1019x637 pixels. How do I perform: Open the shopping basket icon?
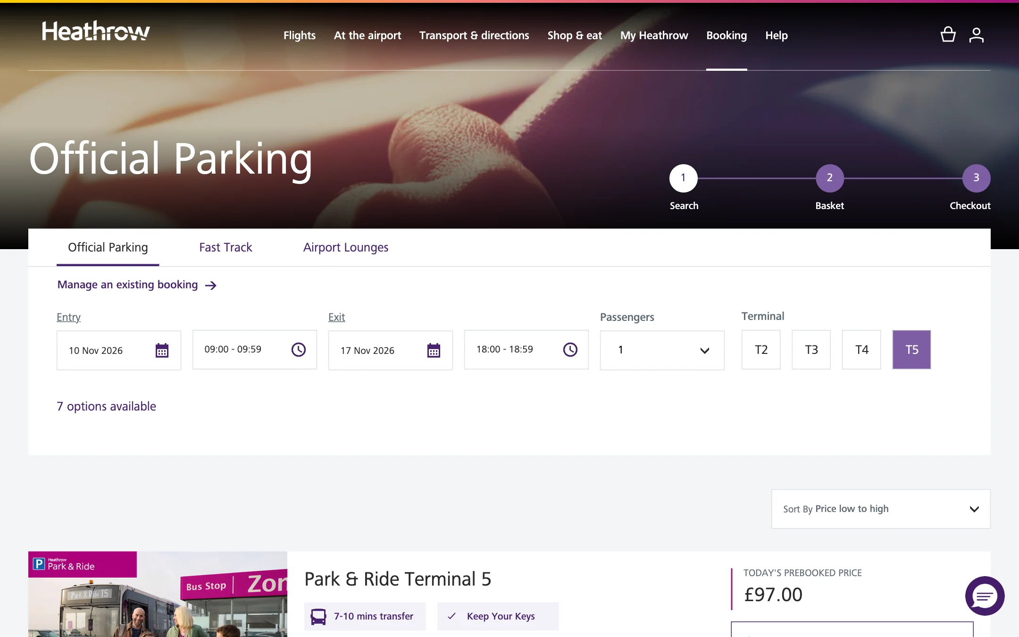click(948, 34)
